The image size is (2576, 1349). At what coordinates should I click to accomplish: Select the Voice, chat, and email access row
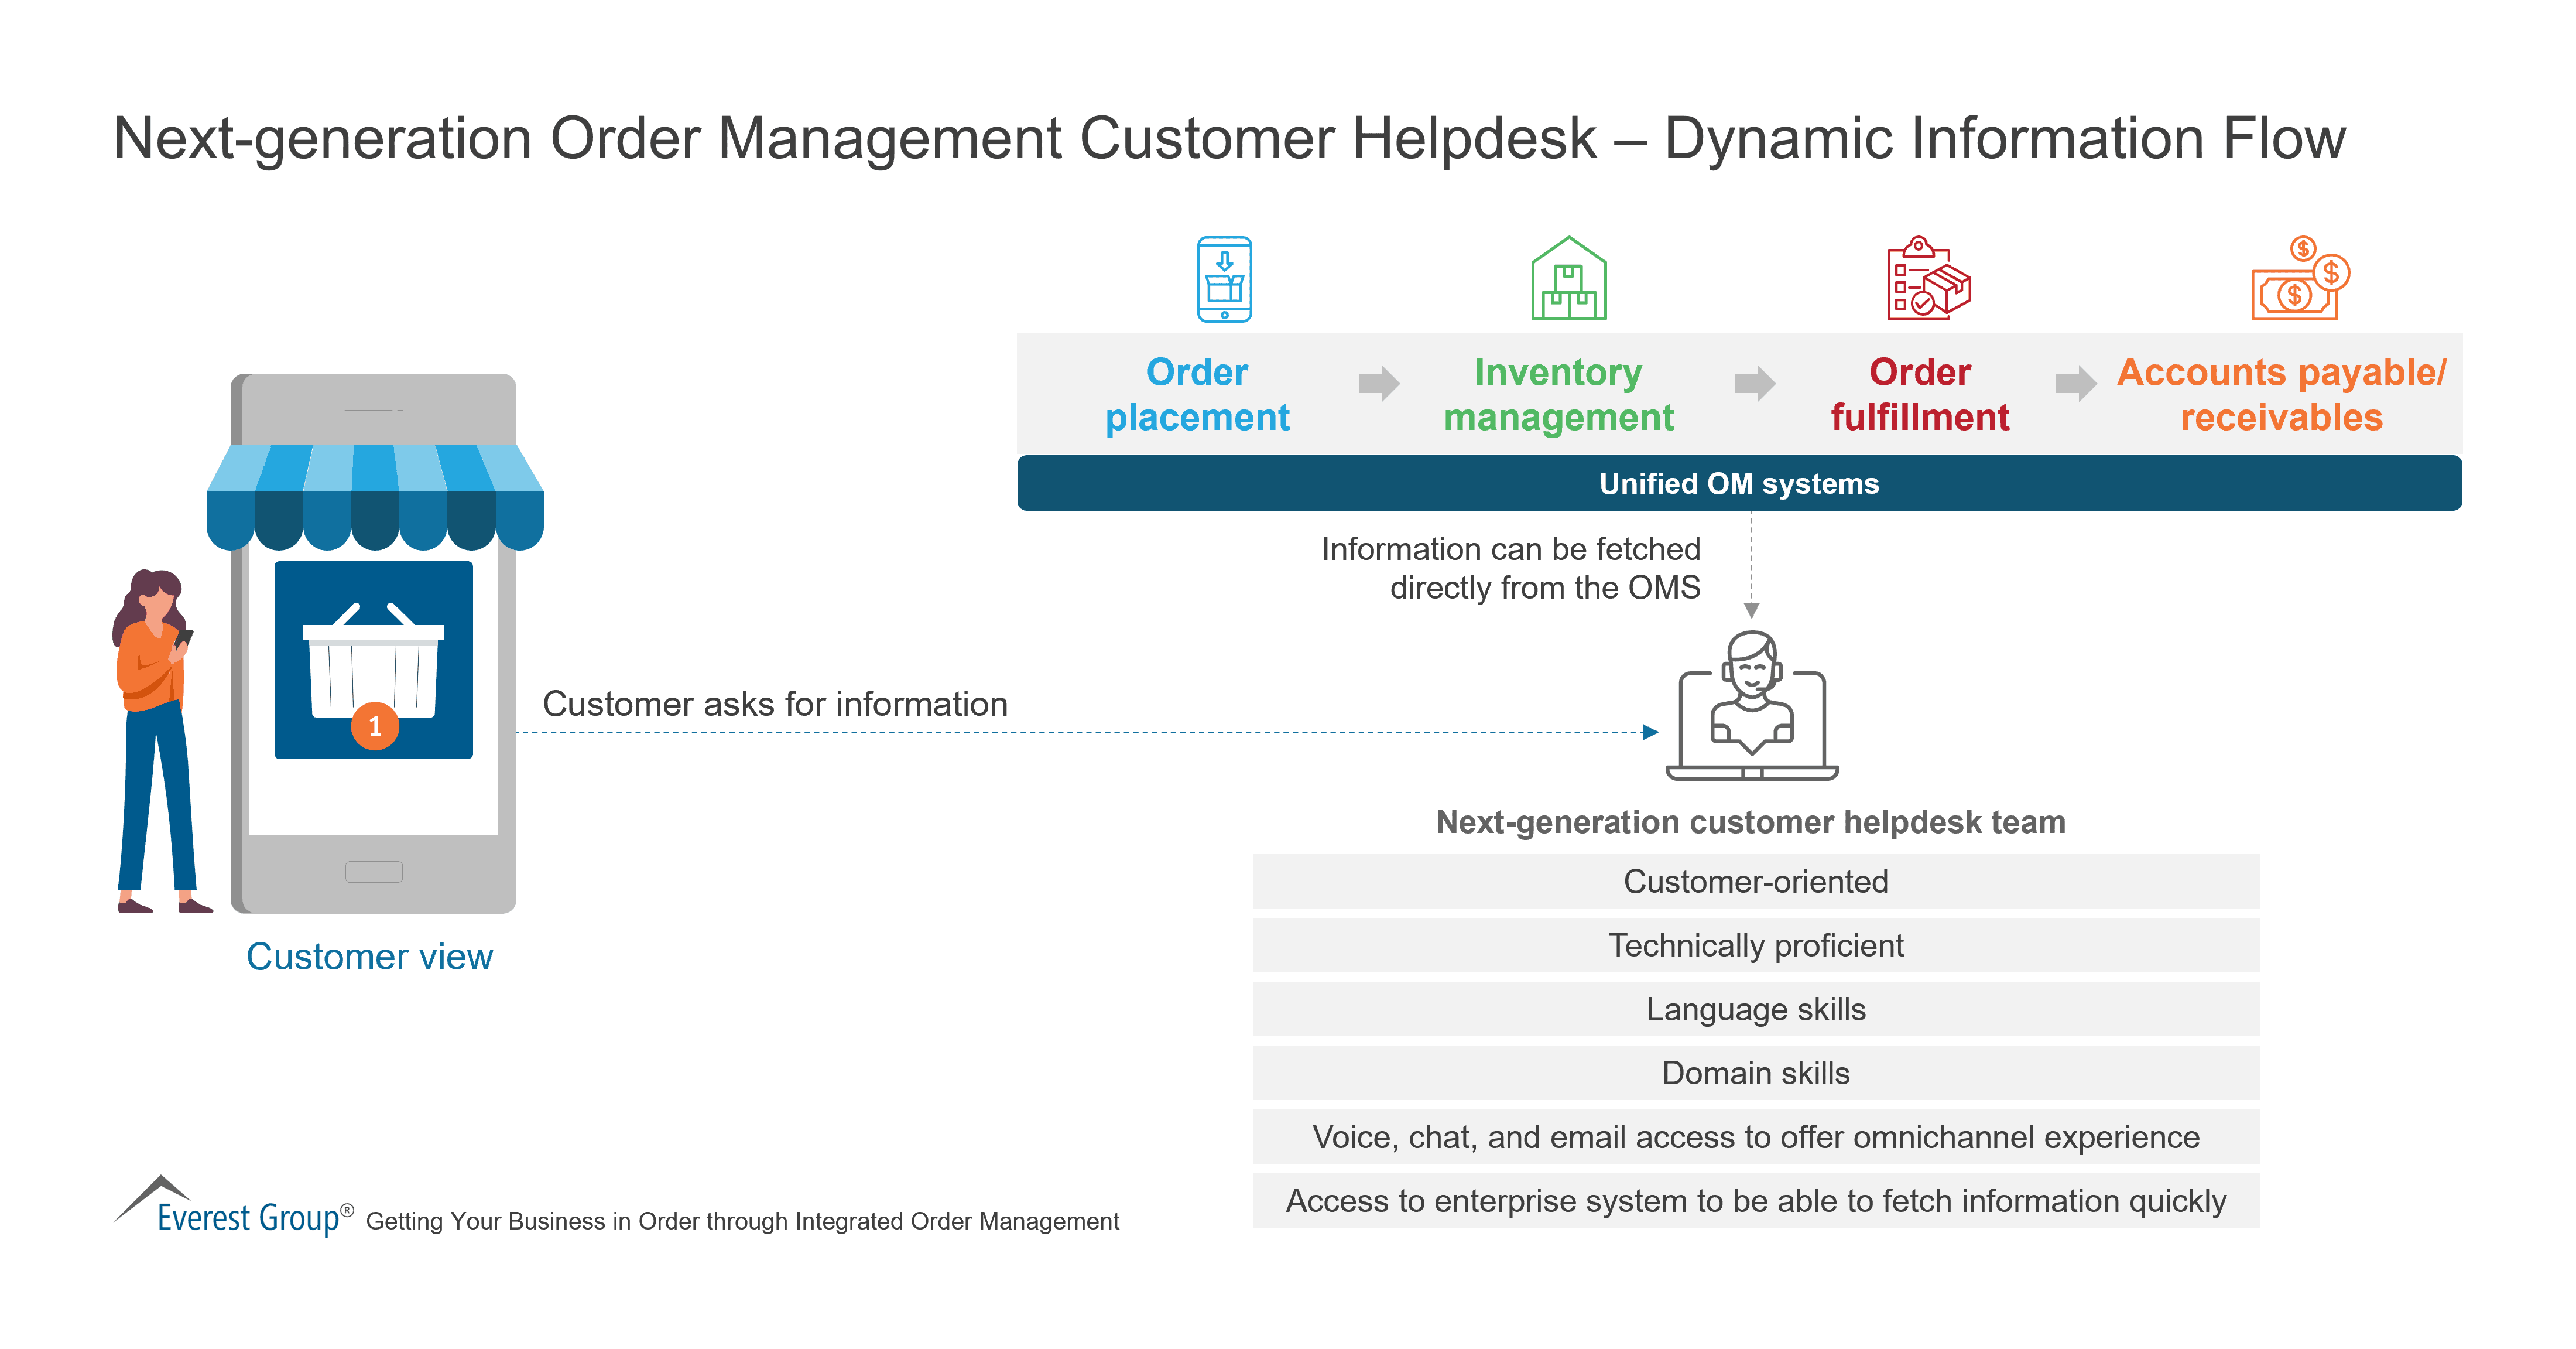(x=1756, y=1138)
